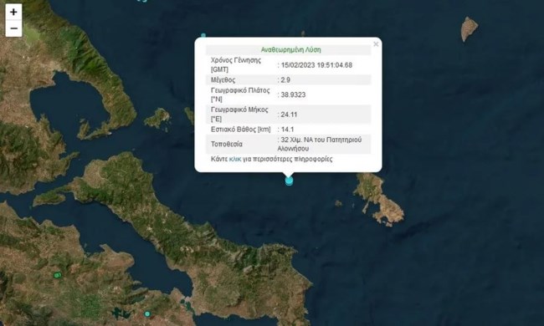This screenshot has height=326, width=544.
Task: Click the 'Γεωγραφικό Μήκος [°E]' label
Action: click(x=239, y=115)
